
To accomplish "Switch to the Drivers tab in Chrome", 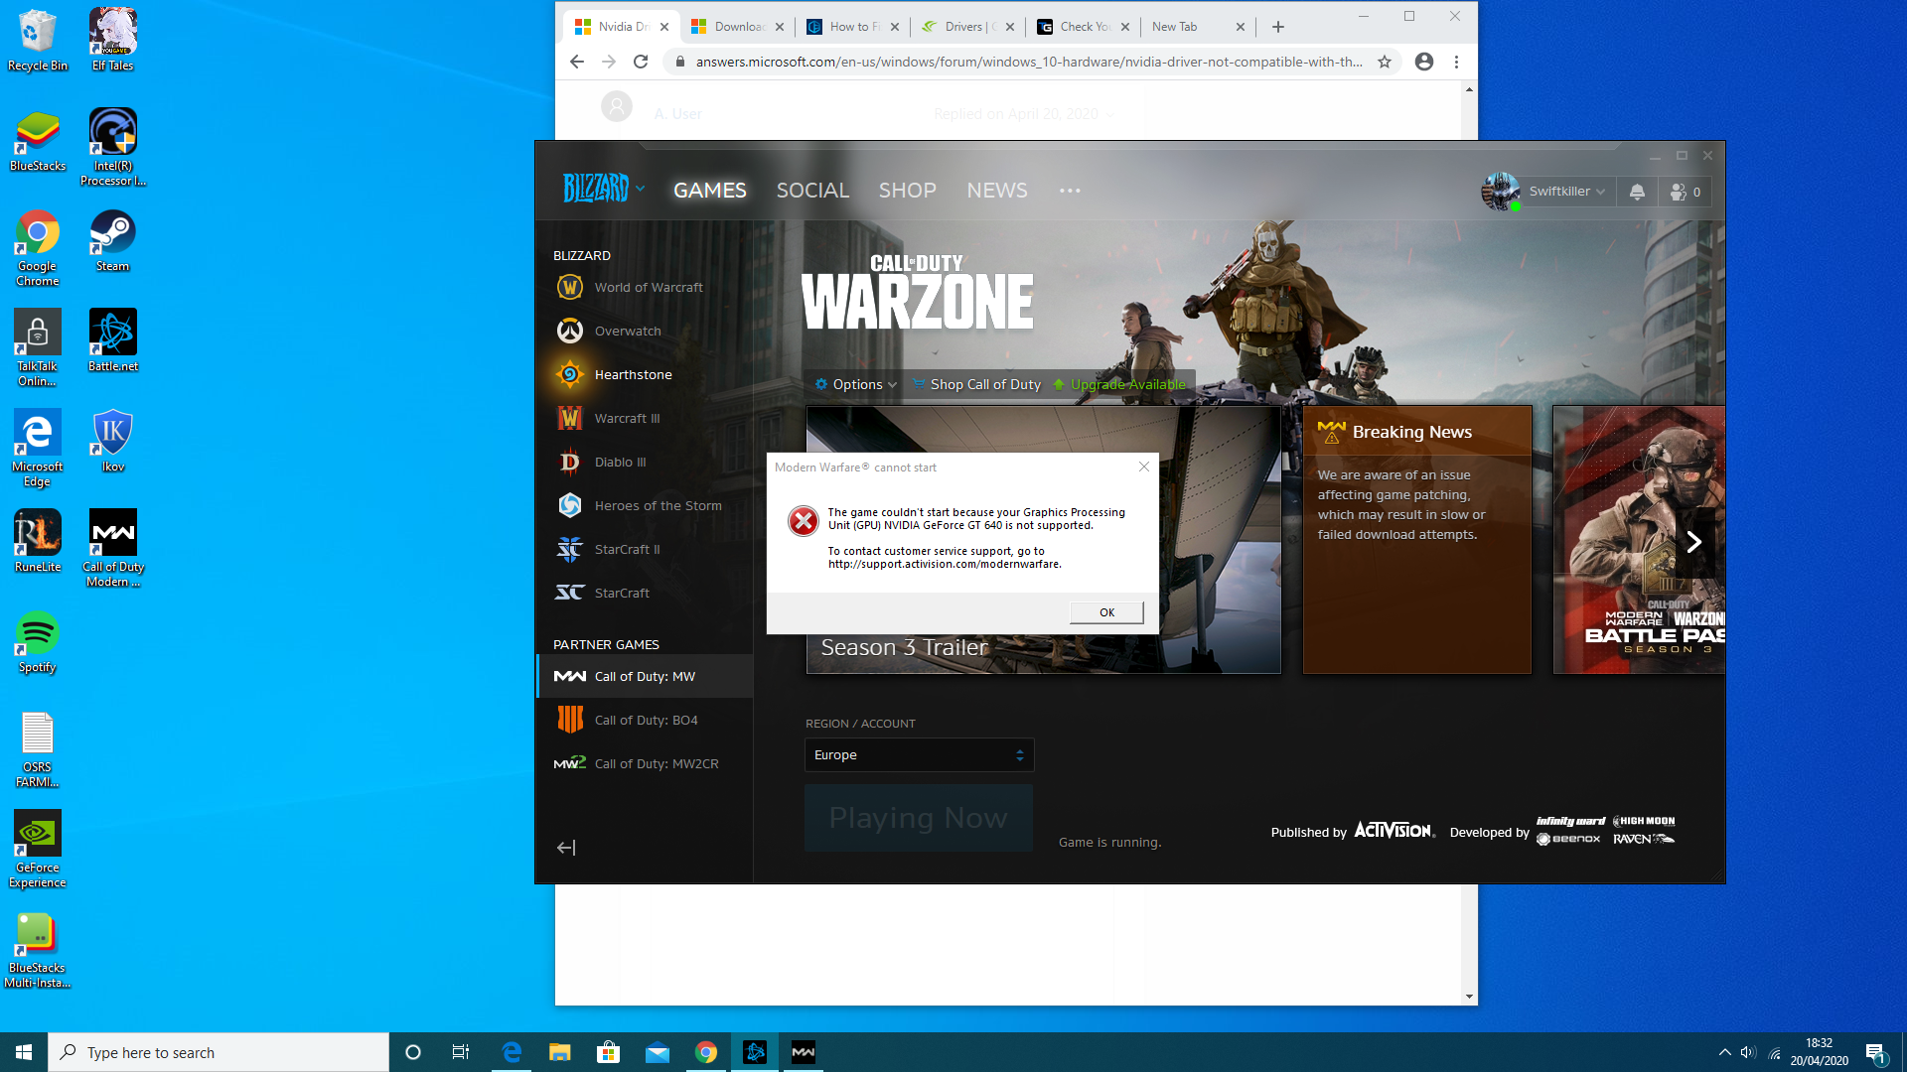I will click(x=966, y=27).
